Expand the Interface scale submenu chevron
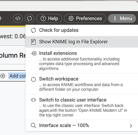 tap(131, 126)
